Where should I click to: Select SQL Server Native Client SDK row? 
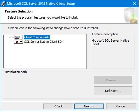tap(44, 42)
